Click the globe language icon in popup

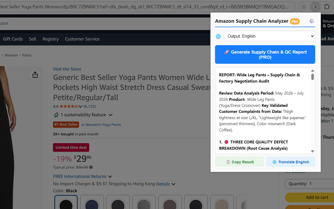[218, 36]
